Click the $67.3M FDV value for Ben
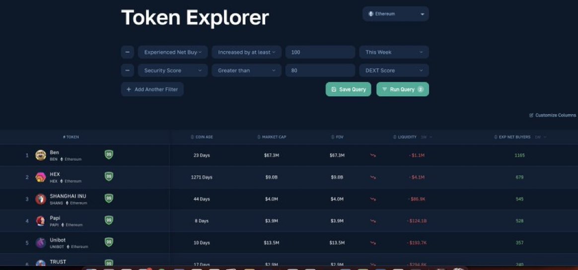 337,155
